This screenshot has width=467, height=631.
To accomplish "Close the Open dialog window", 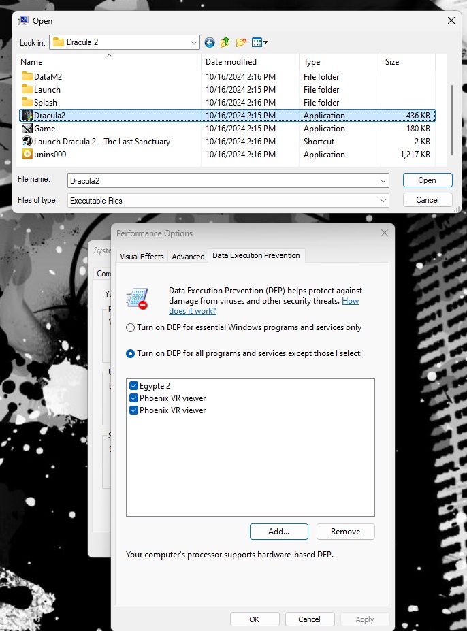I will [x=451, y=20].
